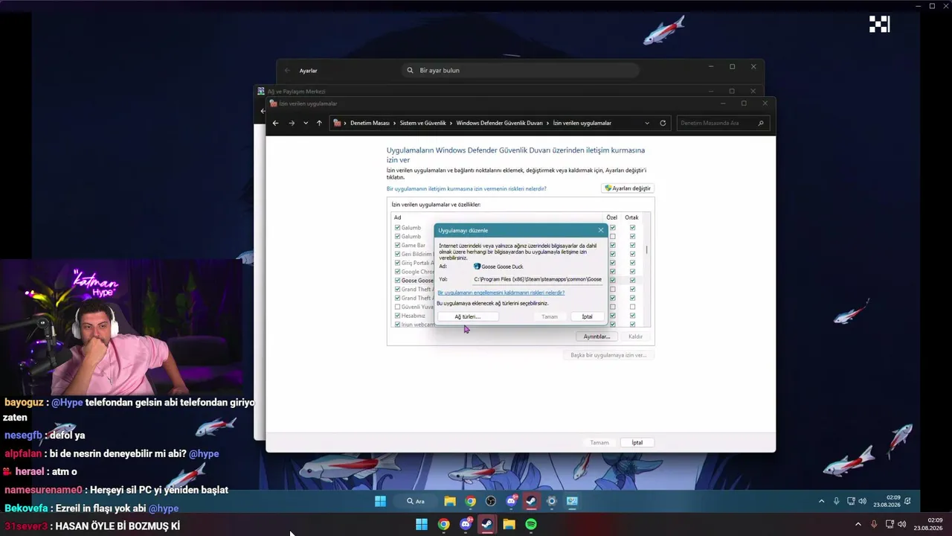Show hidden tray icons on the bottom-most taskbar
This screenshot has width=952, height=536.
(x=858, y=524)
